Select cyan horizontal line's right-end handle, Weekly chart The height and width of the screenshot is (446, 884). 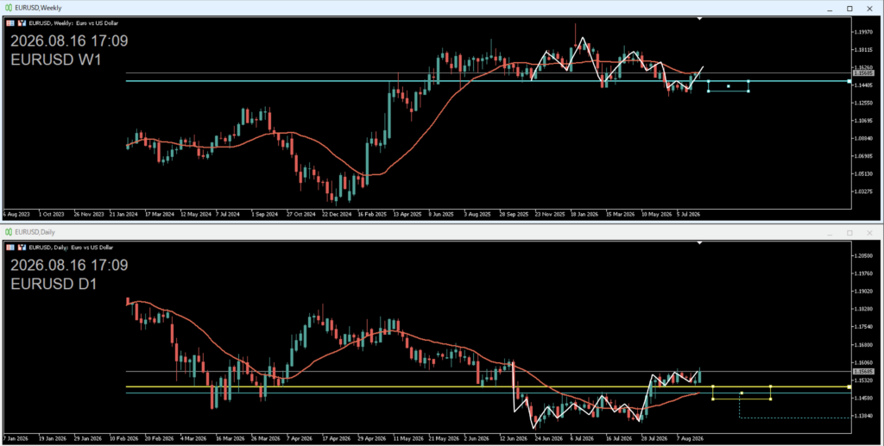(849, 81)
